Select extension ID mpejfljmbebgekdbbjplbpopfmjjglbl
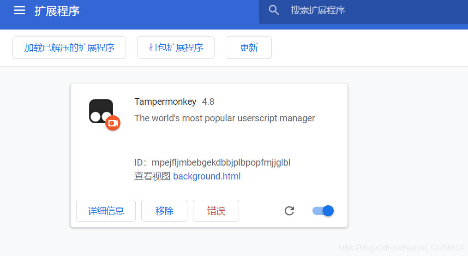The height and width of the screenshot is (256, 468). [x=221, y=163]
